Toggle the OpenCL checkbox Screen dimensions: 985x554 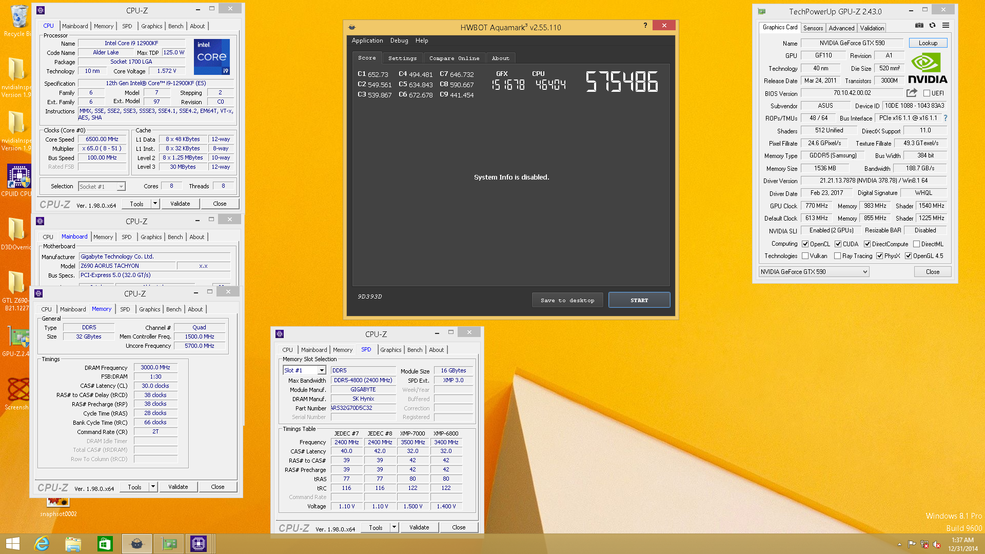click(805, 244)
